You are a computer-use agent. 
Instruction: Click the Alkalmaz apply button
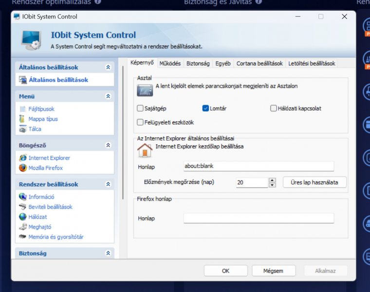coord(325,271)
